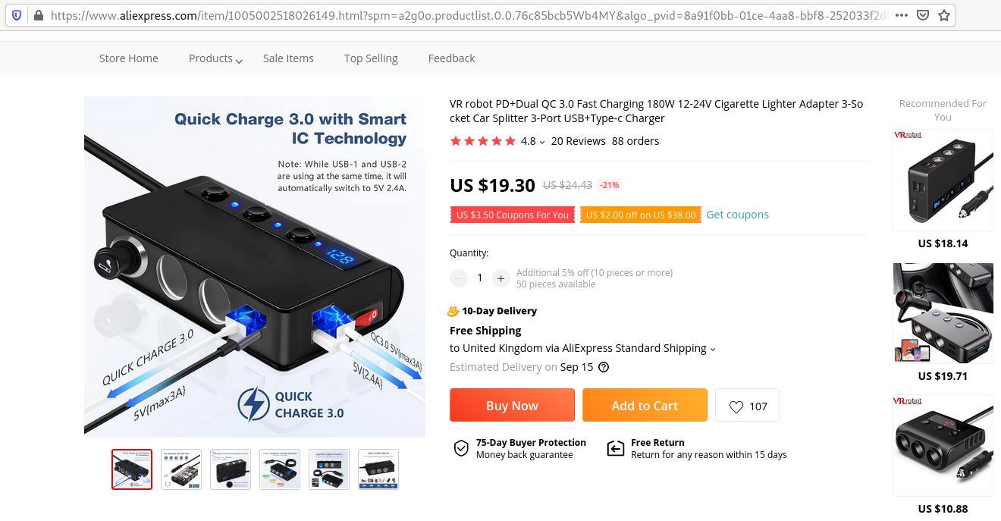
Task: Expand the 4.8 rating breakdown chevron
Action: click(x=541, y=142)
